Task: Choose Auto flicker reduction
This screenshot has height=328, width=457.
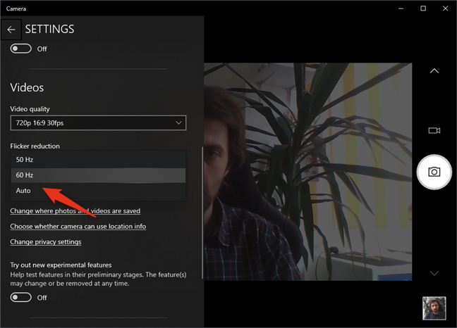Action: tap(98, 191)
